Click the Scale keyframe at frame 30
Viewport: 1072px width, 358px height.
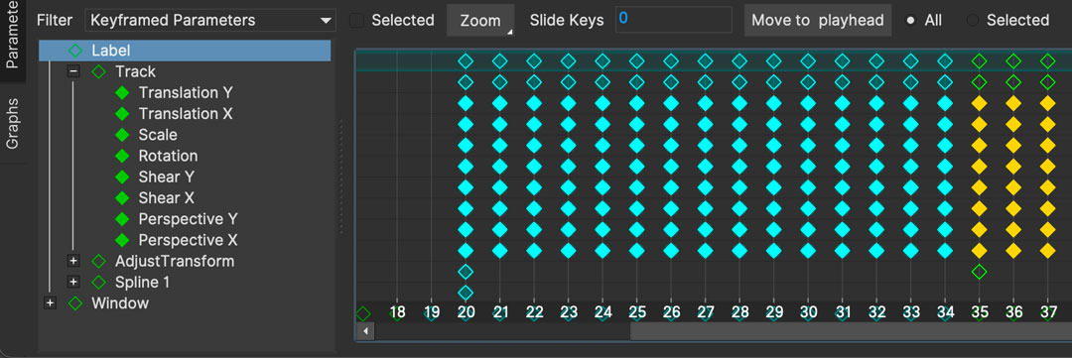[808, 146]
